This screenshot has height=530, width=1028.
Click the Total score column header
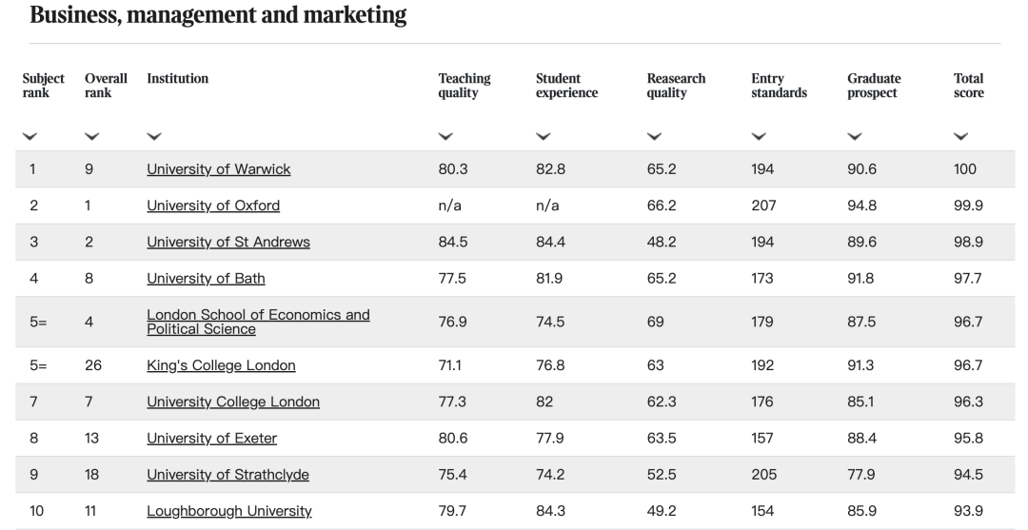[x=968, y=86]
